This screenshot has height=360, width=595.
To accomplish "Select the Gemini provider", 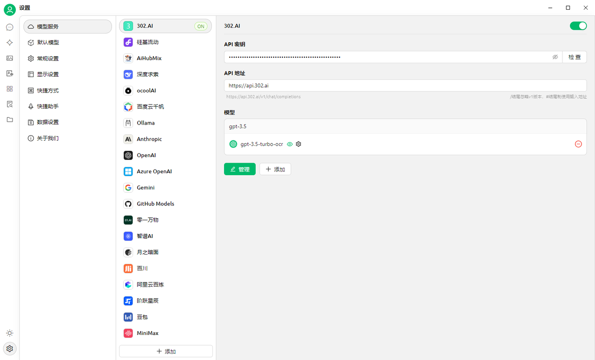I will click(165, 188).
